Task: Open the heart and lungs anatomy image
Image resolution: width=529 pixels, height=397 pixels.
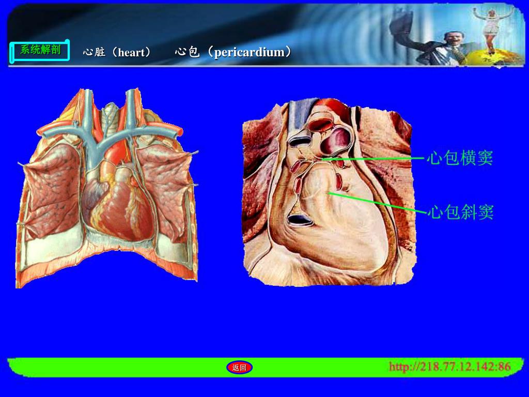Action: [x=107, y=188]
